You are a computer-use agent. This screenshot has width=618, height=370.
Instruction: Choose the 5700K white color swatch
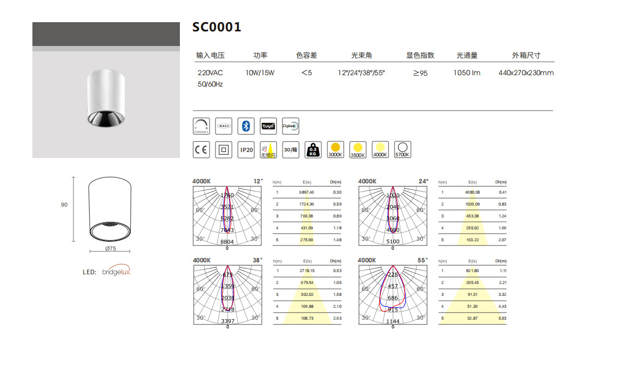(x=402, y=150)
